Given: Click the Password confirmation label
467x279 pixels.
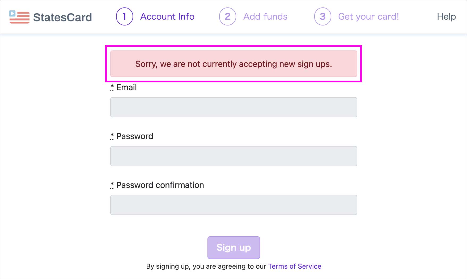Looking at the screenshot, I should [x=160, y=185].
